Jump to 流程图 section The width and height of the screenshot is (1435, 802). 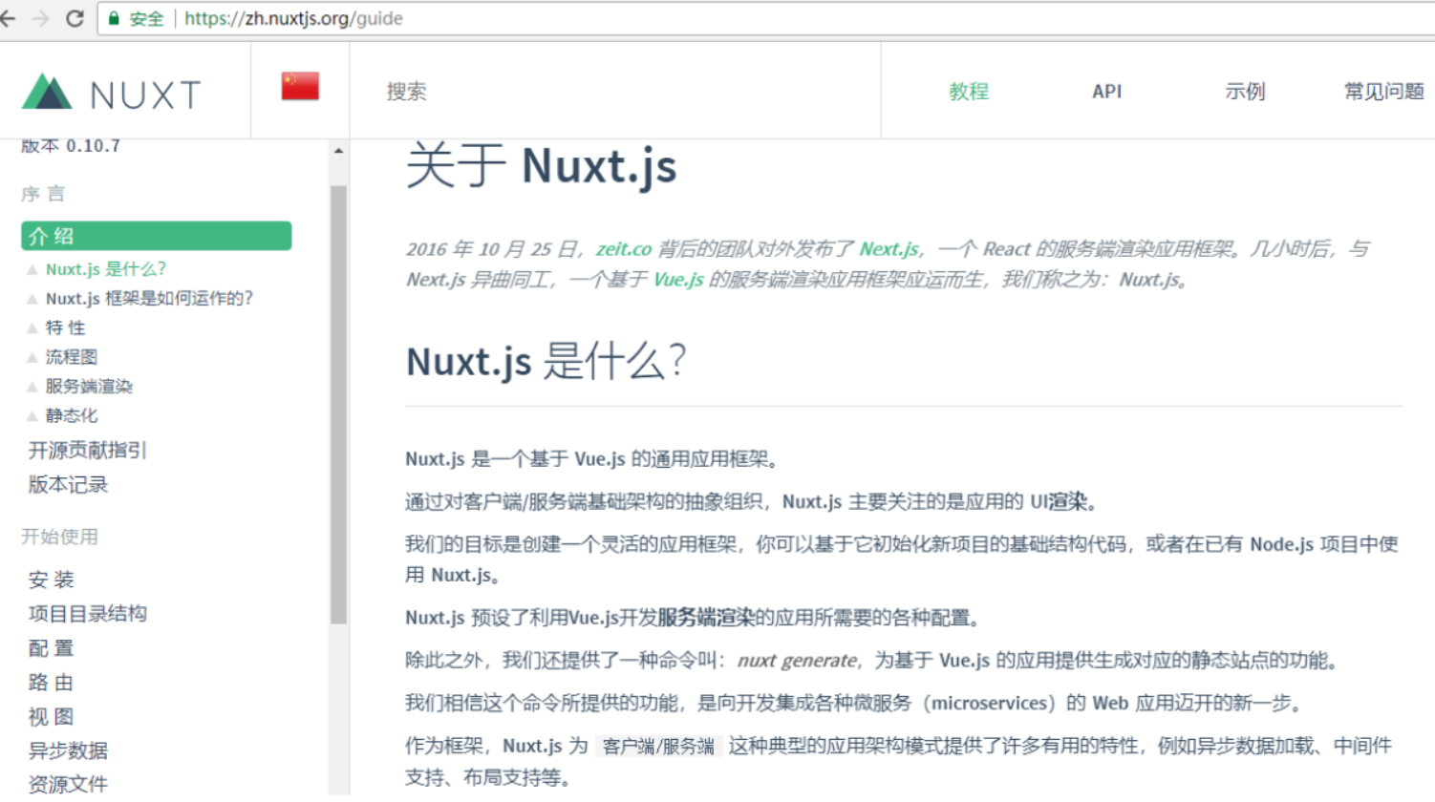72,357
